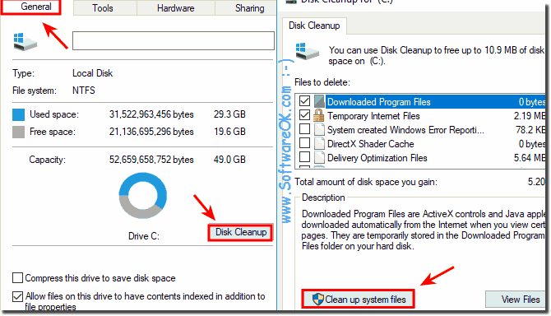Click the '29.3 GB' used space size
Viewport: 551px width, 316px height.
pyautogui.click(x=229, y=114)
